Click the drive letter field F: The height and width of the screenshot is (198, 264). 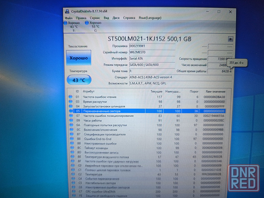tap(152, 71)
